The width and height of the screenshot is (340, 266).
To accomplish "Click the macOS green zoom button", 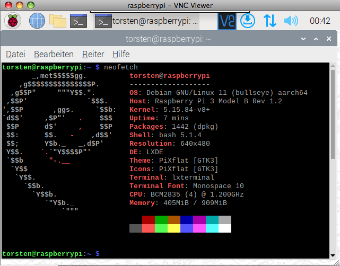I will 31,5.
